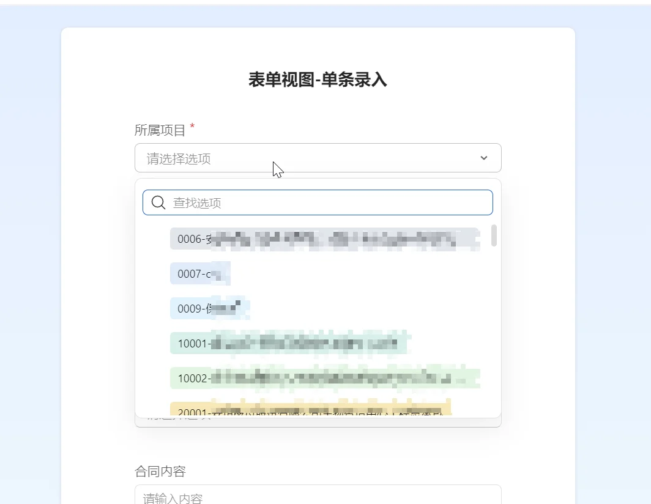651x504 pixels.
Task: Click the chevron arrow in 所属项目 field
Action: pyautogui.click(x=484, y=158)
